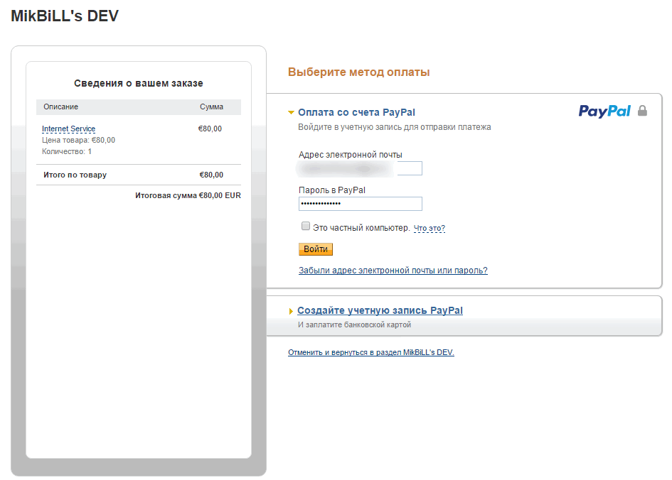Click the 'Это частный компьютер' label text
This screenshot has width=672, height=480.
(x=361, y=228)
